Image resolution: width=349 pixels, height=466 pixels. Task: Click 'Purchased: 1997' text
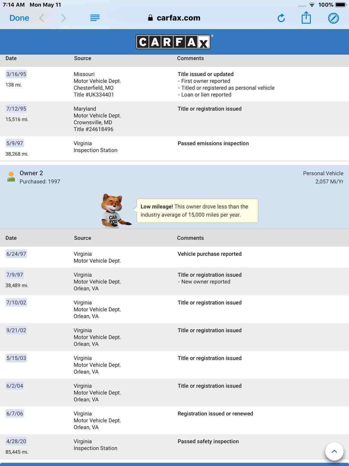coord(40,181)
